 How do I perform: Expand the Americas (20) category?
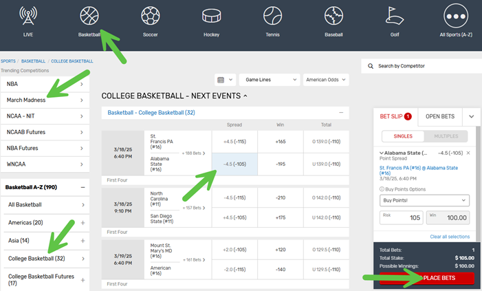click(x=83, y=223)
